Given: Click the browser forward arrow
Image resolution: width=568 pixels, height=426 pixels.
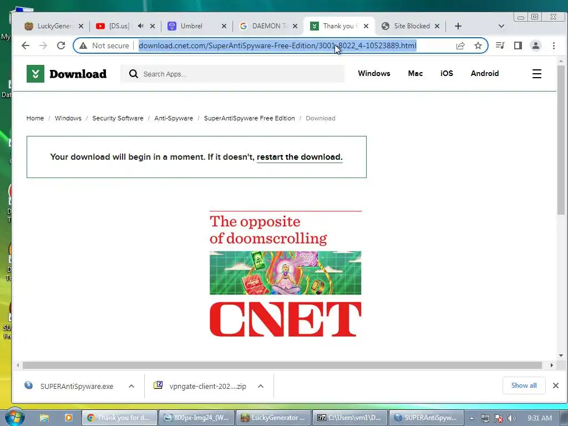Looking at the screenshot, I should (x=43, y=45).
